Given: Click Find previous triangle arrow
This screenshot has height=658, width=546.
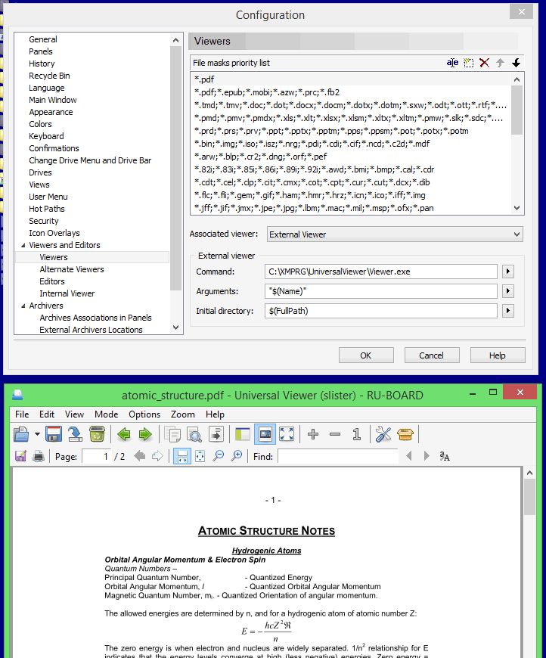Looking at the screenshot, I should 409,456.
